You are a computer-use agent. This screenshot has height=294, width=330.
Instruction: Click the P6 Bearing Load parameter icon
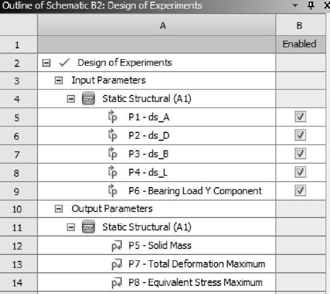pos(113,191)
